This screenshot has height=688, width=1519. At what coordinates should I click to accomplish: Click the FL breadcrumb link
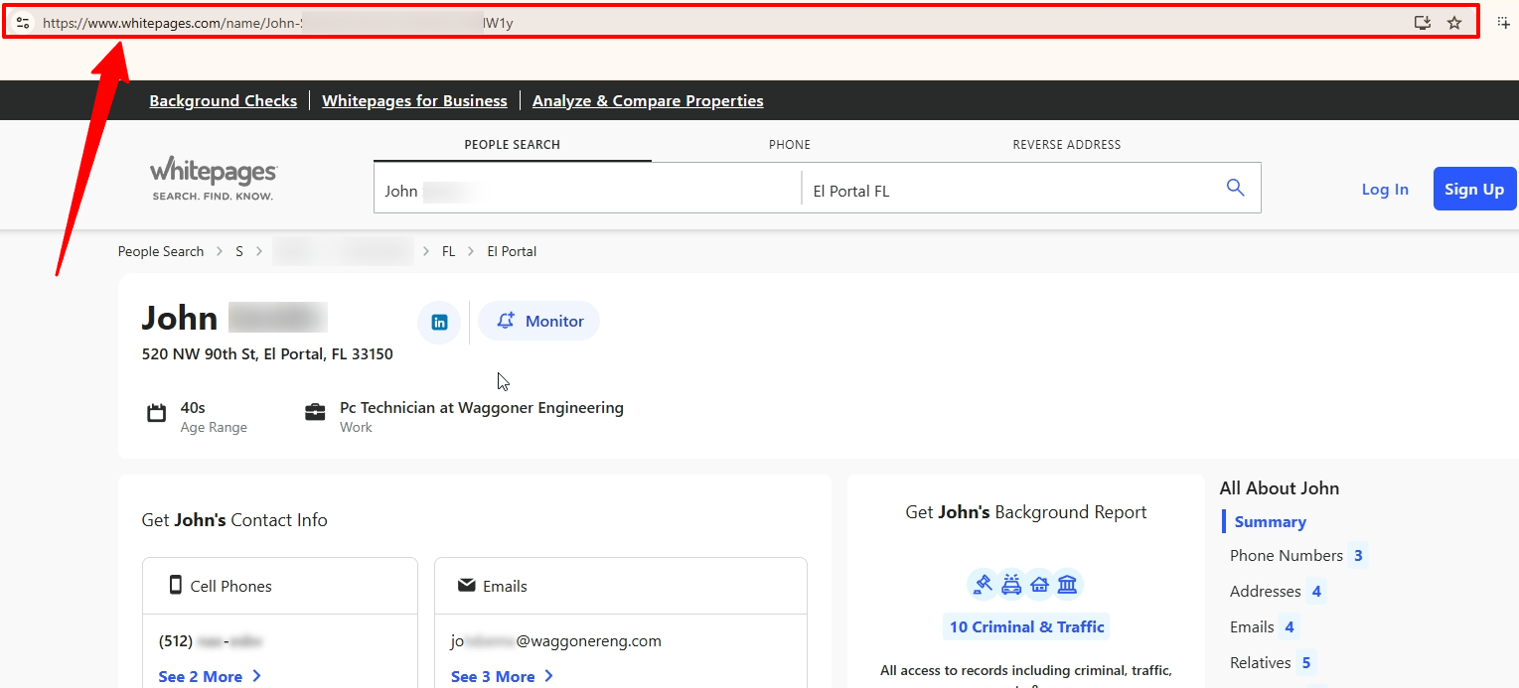(x=448, y=251)
